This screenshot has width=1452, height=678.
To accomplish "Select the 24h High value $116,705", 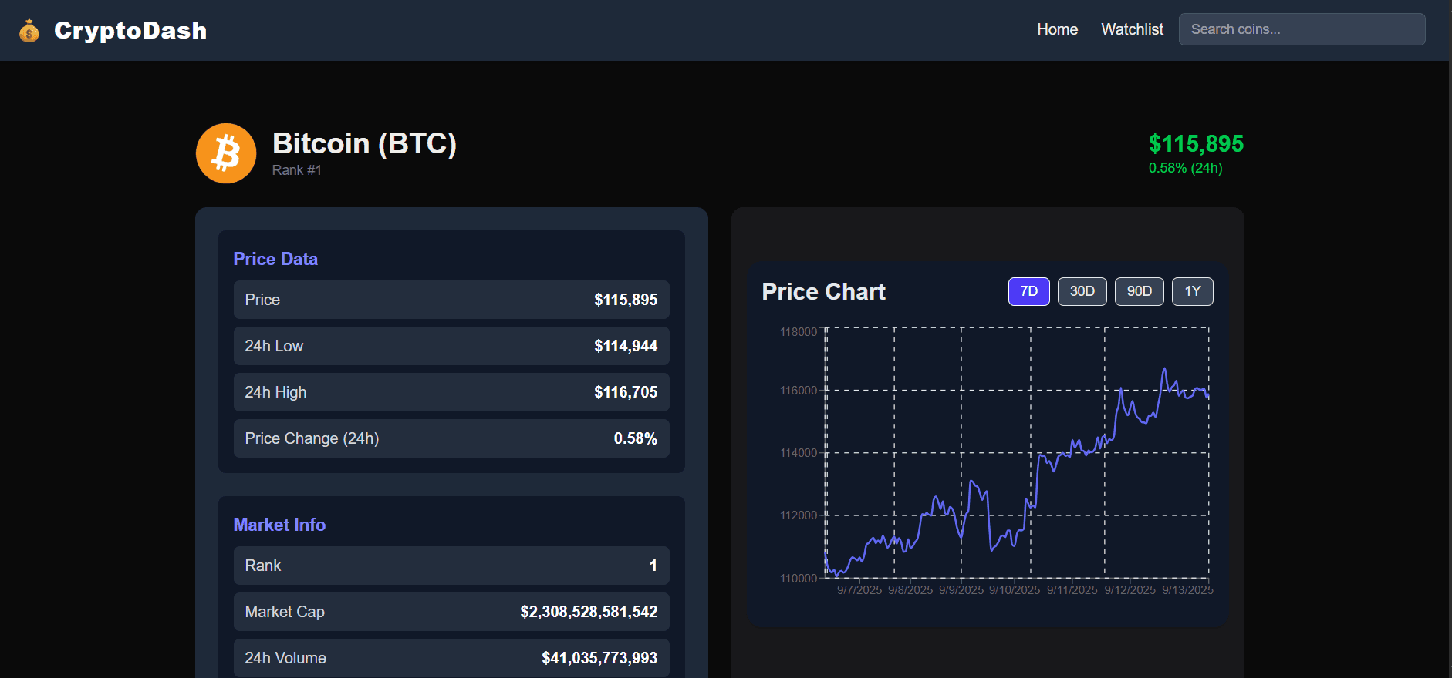I will [x=626, y=392].
